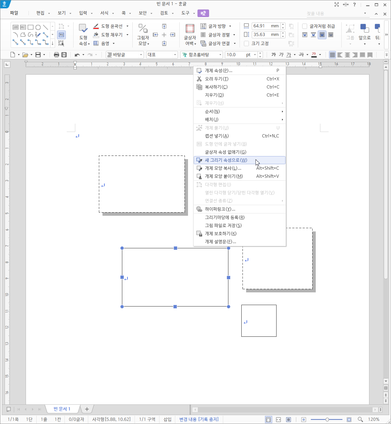Select the straight line shape tool
This screenshot has height=424, width=391.
(x=46, y=27)
